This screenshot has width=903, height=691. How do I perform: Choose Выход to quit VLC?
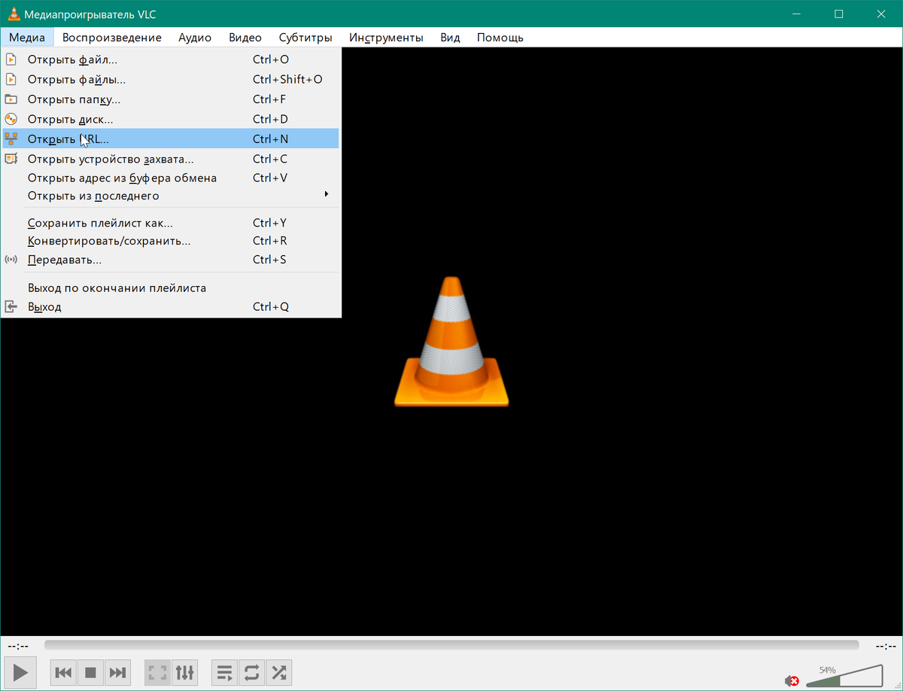170,306
